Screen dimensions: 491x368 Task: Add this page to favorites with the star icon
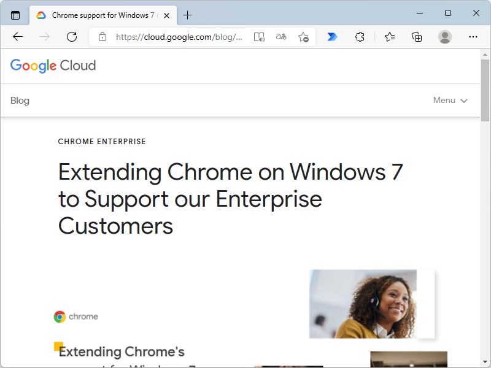(x=303, y=37)
